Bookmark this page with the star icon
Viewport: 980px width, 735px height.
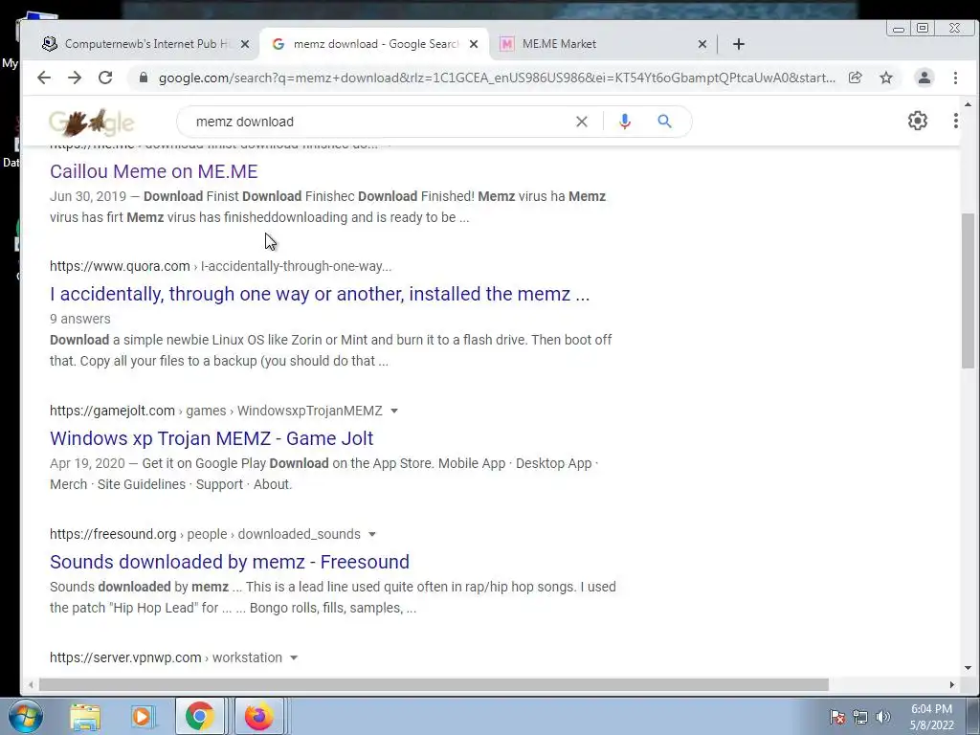(x=885, y=78)
